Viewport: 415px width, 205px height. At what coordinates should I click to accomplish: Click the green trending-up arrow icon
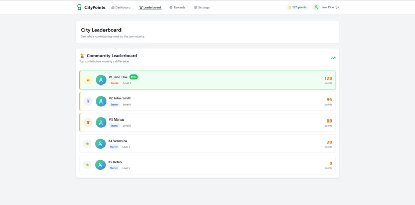click(333, 58)
